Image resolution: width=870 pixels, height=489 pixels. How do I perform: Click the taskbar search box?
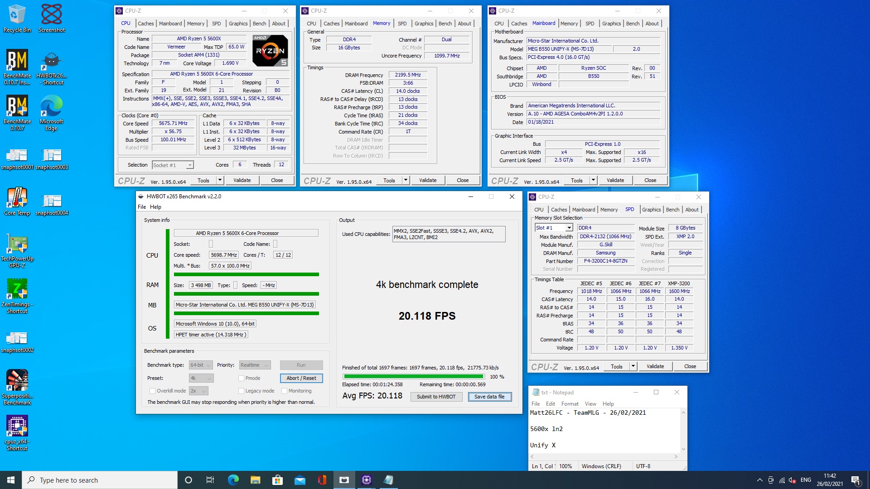coord(100,480)
